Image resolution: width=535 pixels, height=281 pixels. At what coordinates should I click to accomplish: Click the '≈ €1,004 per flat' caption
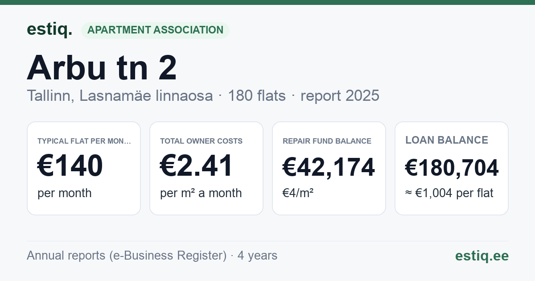click(449, 193)
